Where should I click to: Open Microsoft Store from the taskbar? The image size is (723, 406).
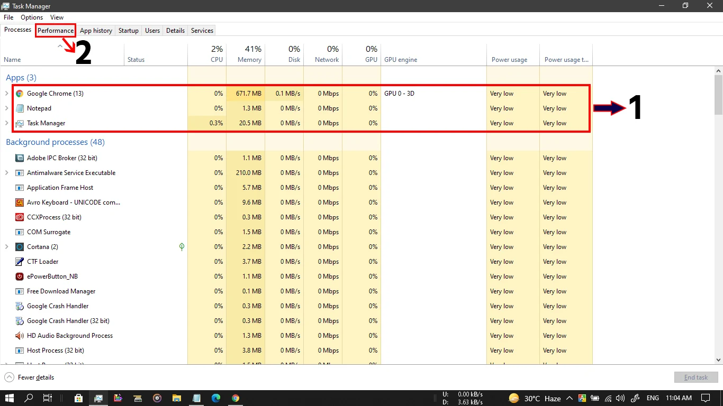coord(78,398)
